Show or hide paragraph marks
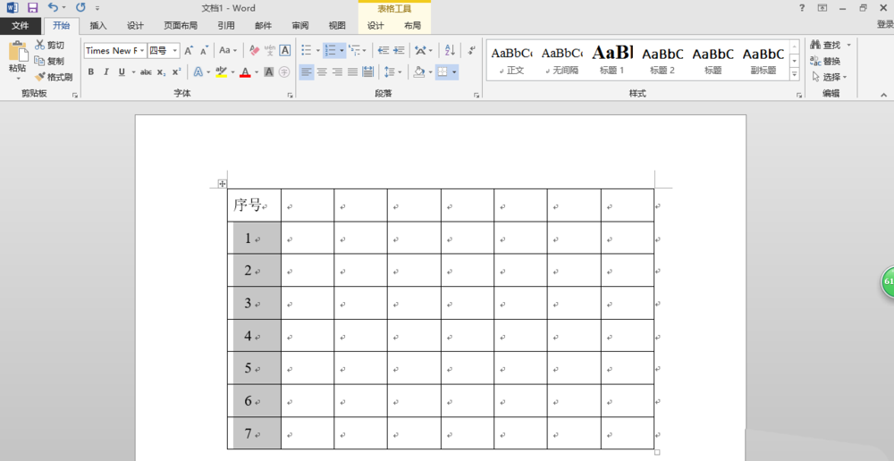The image size is (894, 461). [471, 51]
